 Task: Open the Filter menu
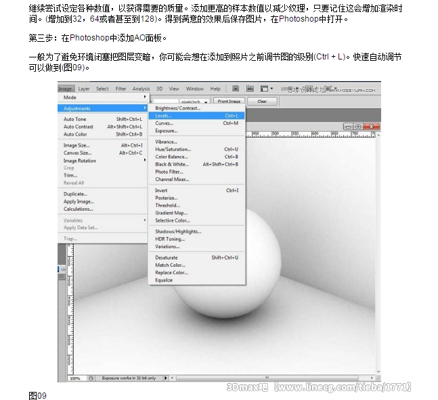click(121, 89)
